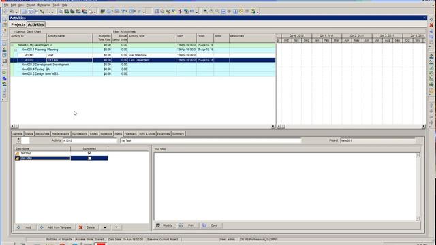436x245 pixels.
Task: Move the selected step down with arrow button
Action: click(x=116, y=227)
